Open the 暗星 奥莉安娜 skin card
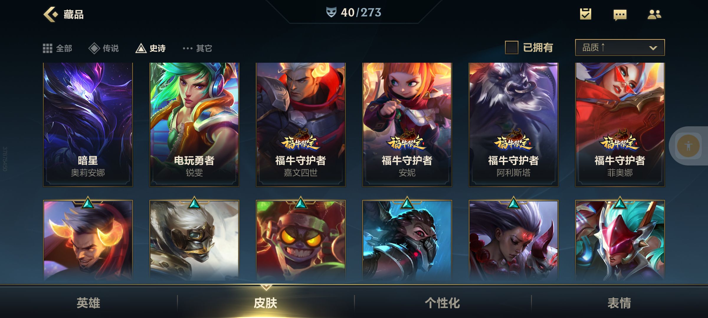This screenshot has height=318, width=708. (x=88, y=125)
